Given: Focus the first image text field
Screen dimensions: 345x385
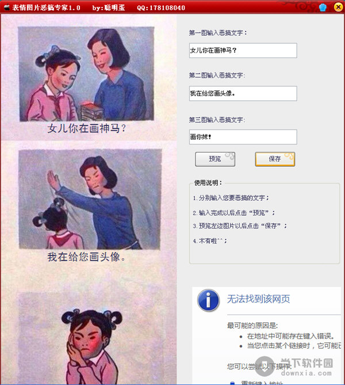Looking at the screenshot, I should [x=243, y=51].
